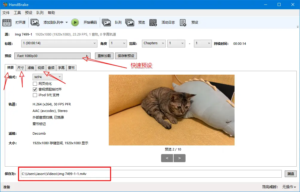This screenshot has height=192, width=300.
Task: Go to previous preview with < button
Action: 167,158
